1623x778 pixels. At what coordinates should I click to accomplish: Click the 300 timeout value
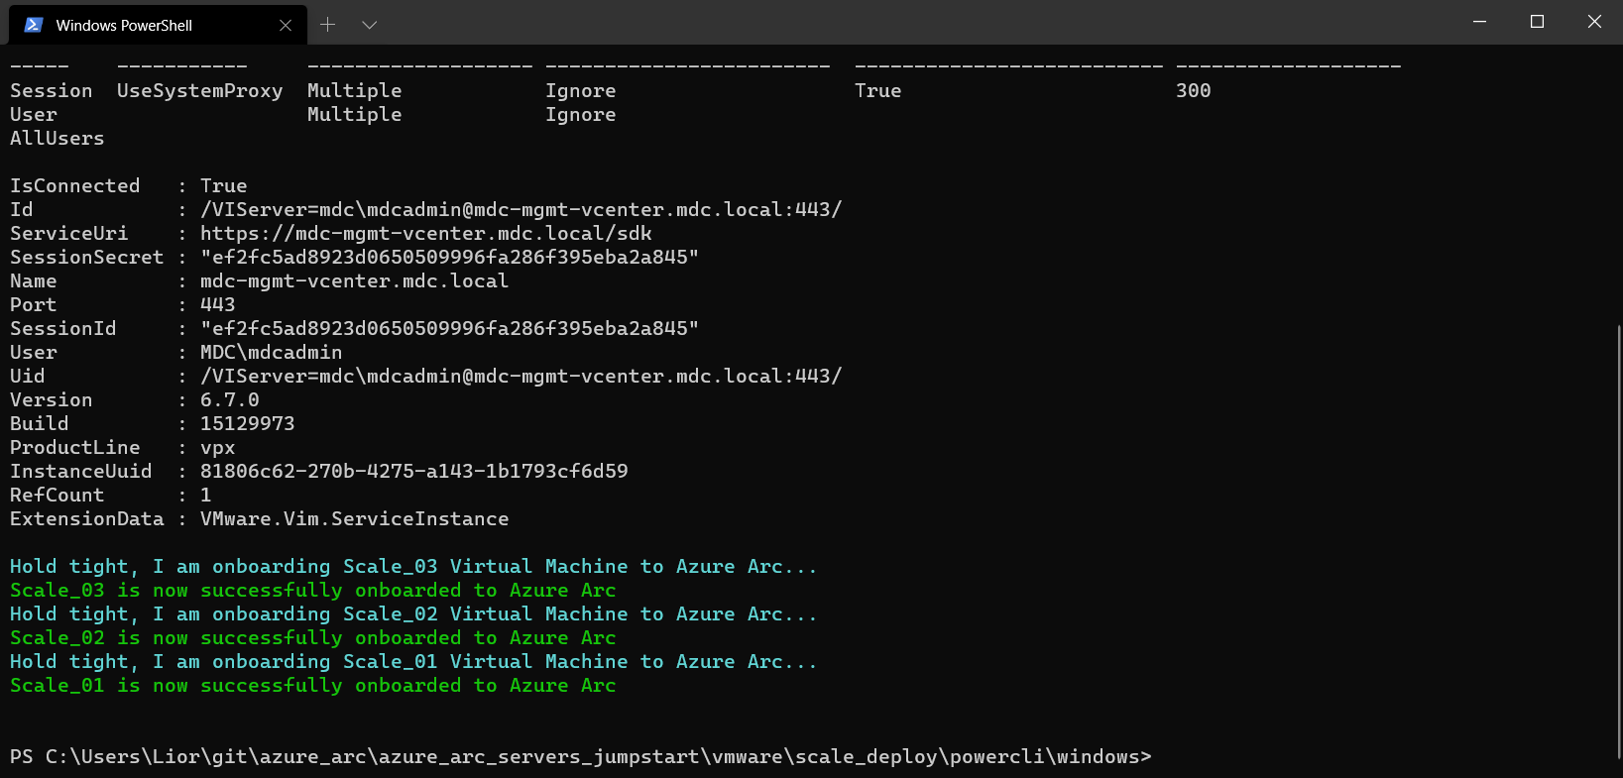(1194, 91)
